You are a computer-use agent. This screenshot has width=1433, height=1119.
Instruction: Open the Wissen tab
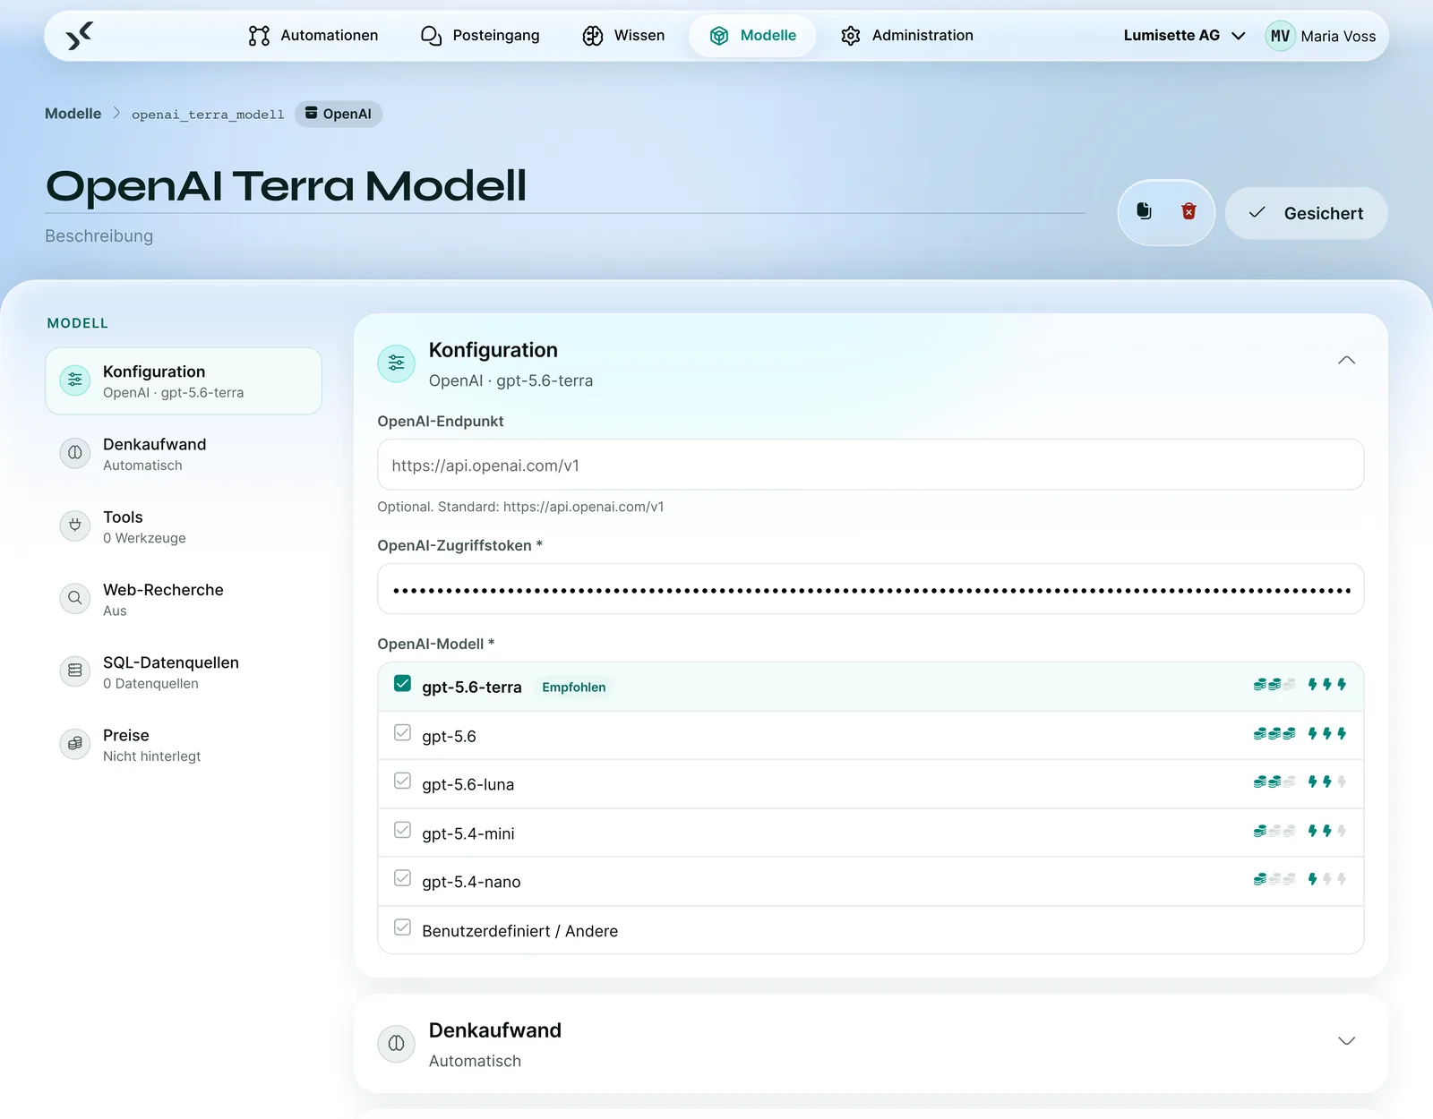pos(623,36)
